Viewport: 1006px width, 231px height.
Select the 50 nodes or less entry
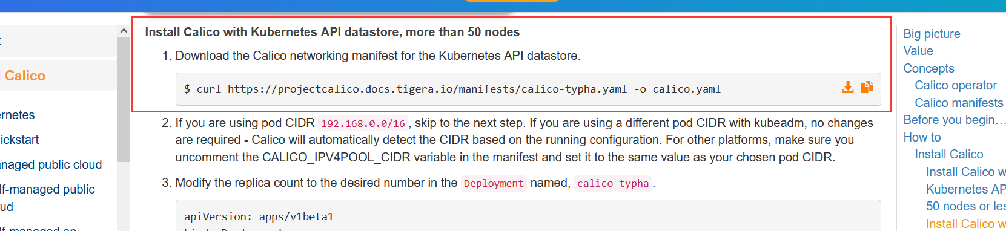click(965, 206)
